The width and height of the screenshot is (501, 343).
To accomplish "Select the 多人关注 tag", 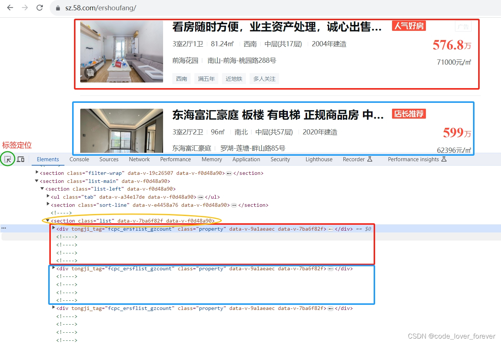I will point(264,79).
